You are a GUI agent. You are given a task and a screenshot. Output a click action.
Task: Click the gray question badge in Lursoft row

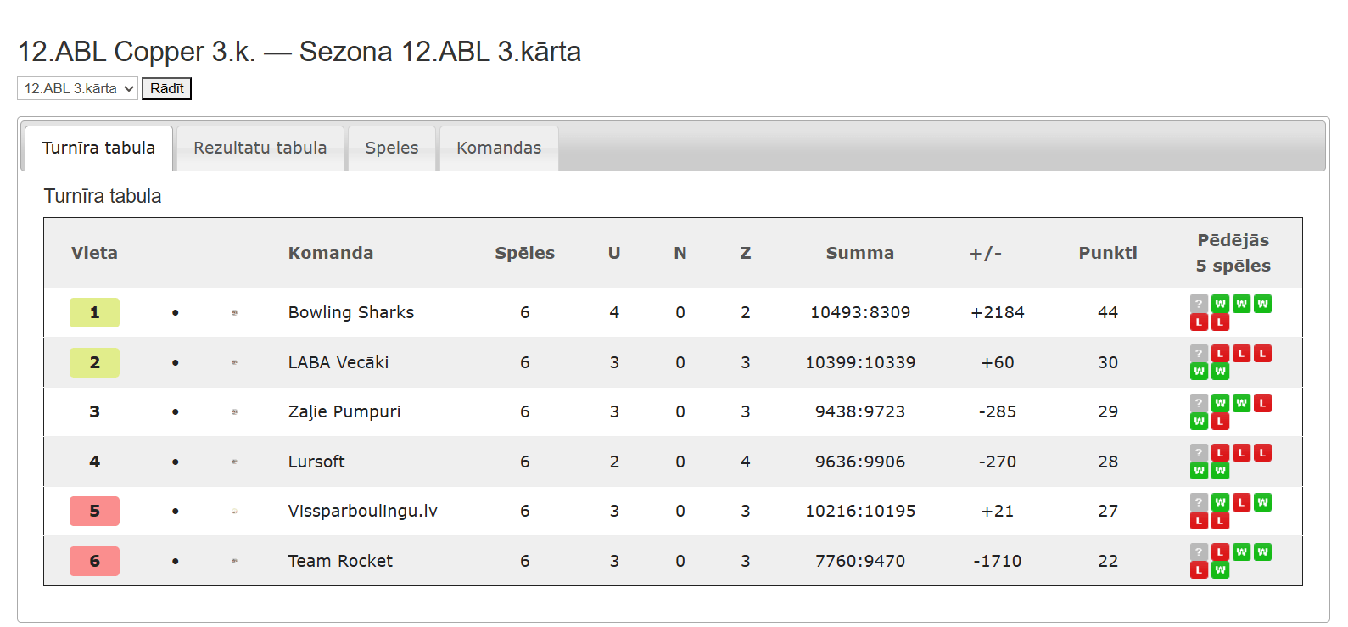(x=1199, y=452)
